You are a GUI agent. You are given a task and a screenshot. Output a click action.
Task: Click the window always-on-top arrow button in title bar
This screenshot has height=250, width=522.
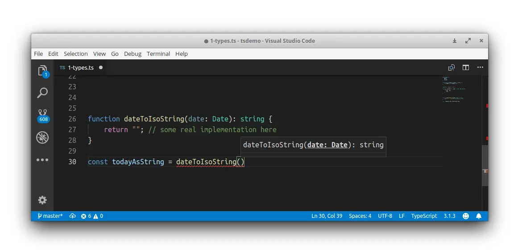[455, 41]
